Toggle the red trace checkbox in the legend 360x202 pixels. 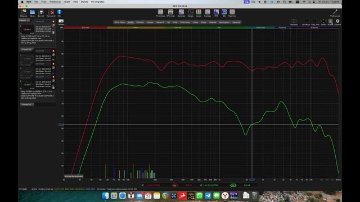pyautogui.click(x=142, y=185)
